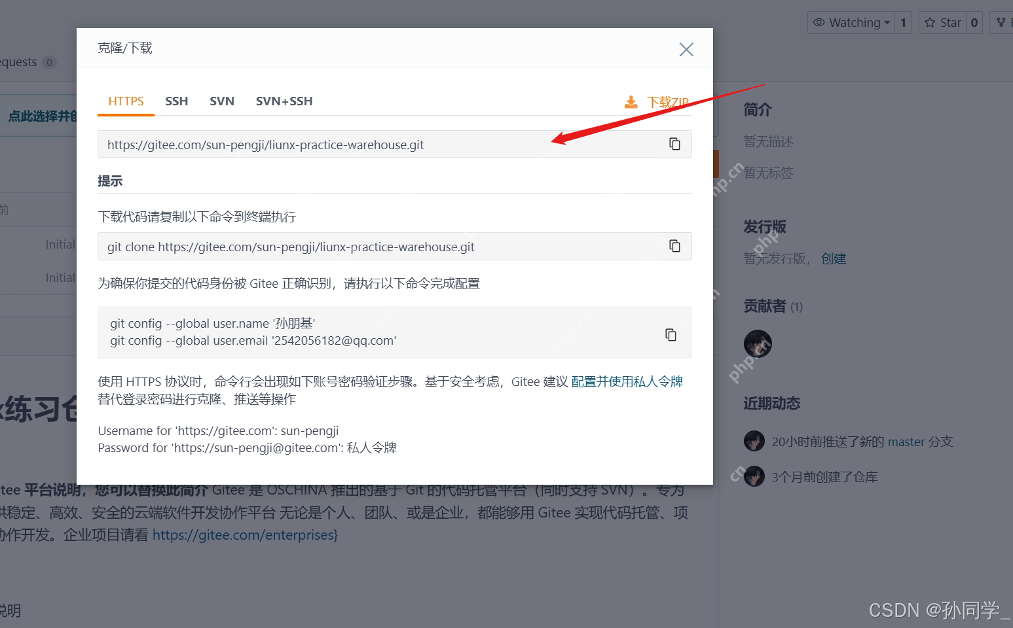Click the Watching eye icon

[x=819, y=22]
